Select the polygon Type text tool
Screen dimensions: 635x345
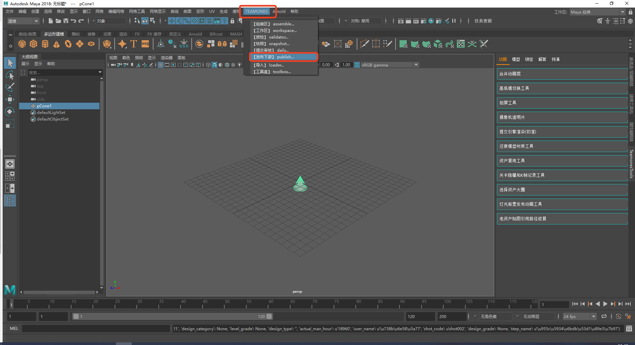[134, 44]
